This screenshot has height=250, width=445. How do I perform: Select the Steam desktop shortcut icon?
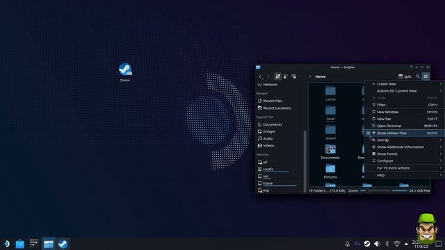coord(125,72)
